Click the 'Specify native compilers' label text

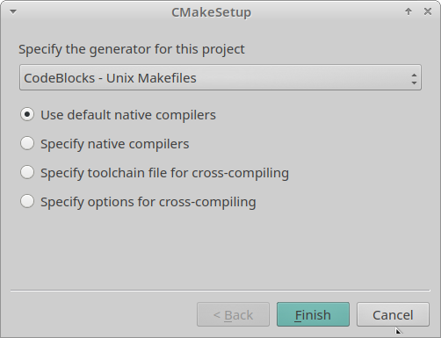pos(115,144)
